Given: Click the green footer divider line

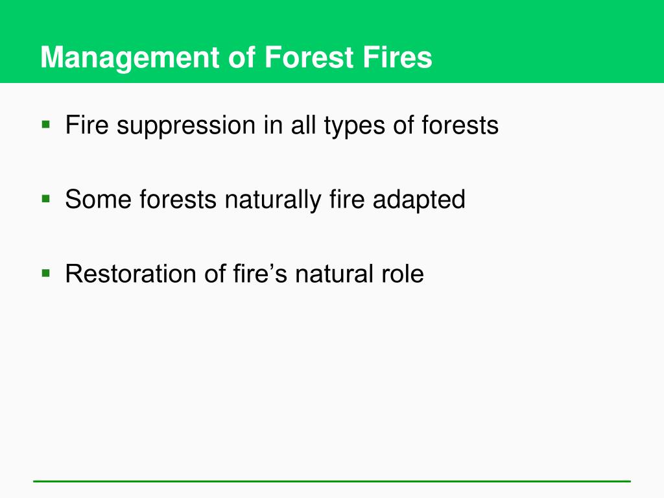Looking at the screenshot, I should pos(332,481).
